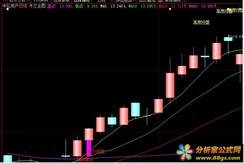Click the cyan candle marked 14.04
Viewport: 244px width, 163px height.
point(228,39)
